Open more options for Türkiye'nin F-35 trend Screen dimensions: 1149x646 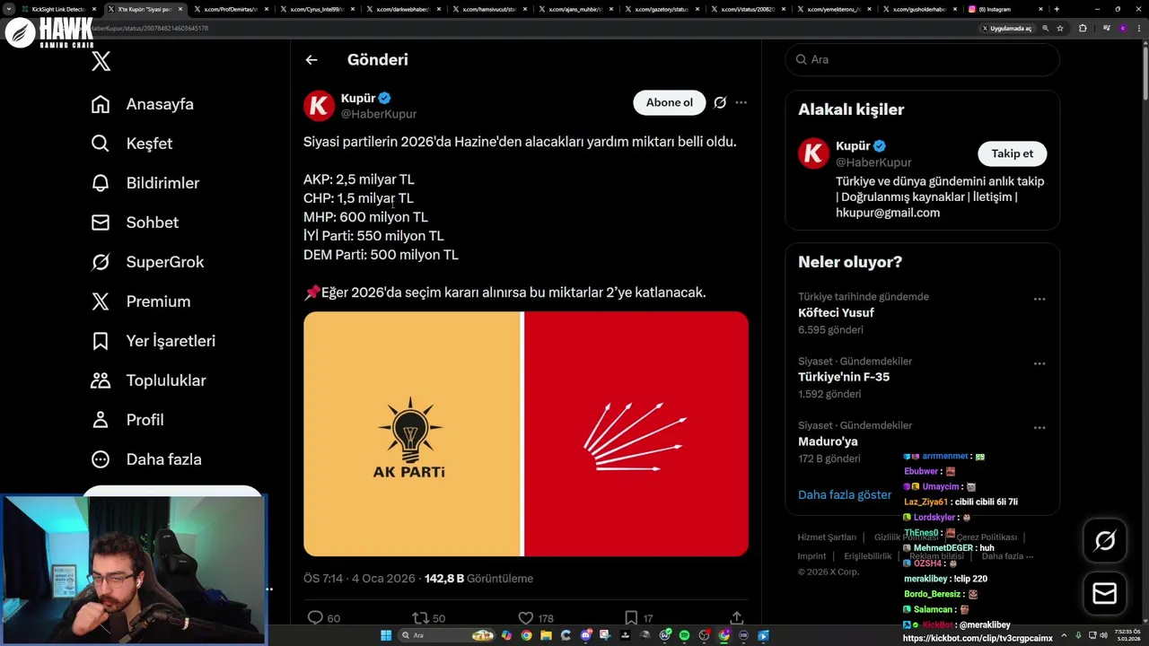tap(1039, 363)
